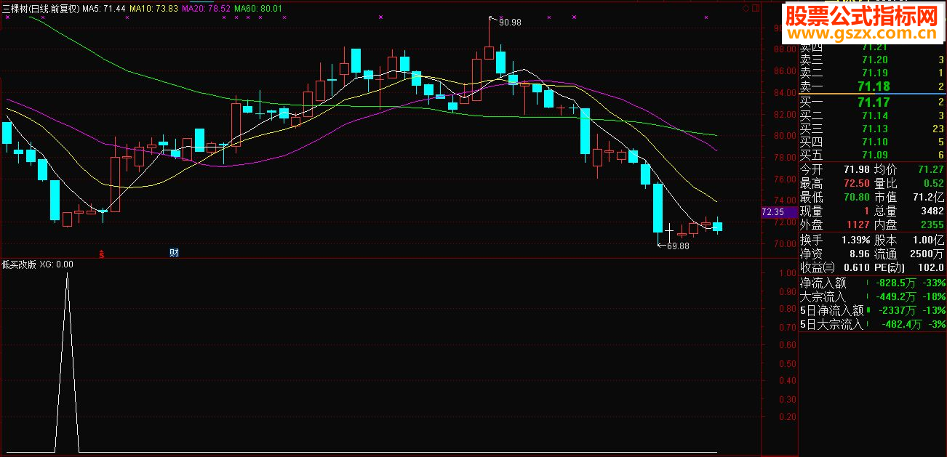947x457 pixels.
Task: Click the 换手 value 1.39%
Action: pyautogui.click(x=855, y=240)
